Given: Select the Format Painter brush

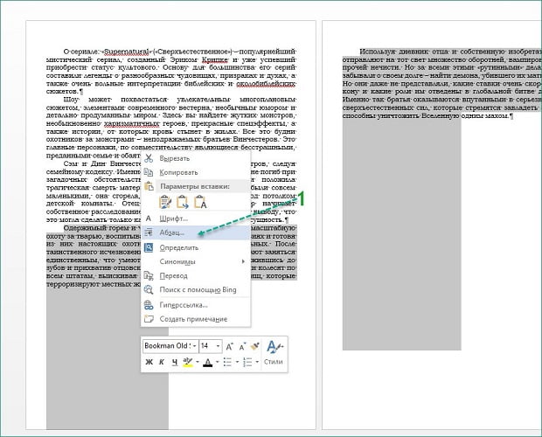Looking at the screenshot, I should click(x=255, y=346).
